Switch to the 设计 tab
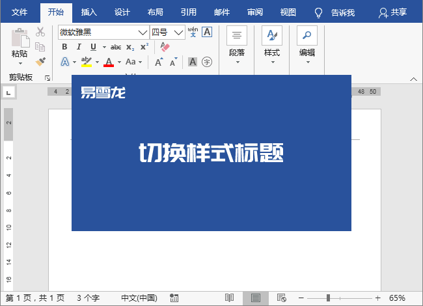Image resolution: width=423 pixels, height=306 pixels. point(122,12)
